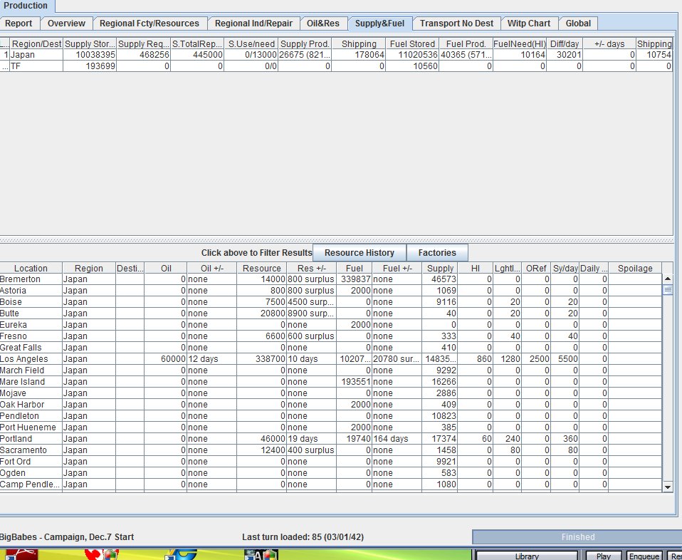The image size is (682, 560).
Task: Sort by Region/Dest column header
Action: [36, 44]
